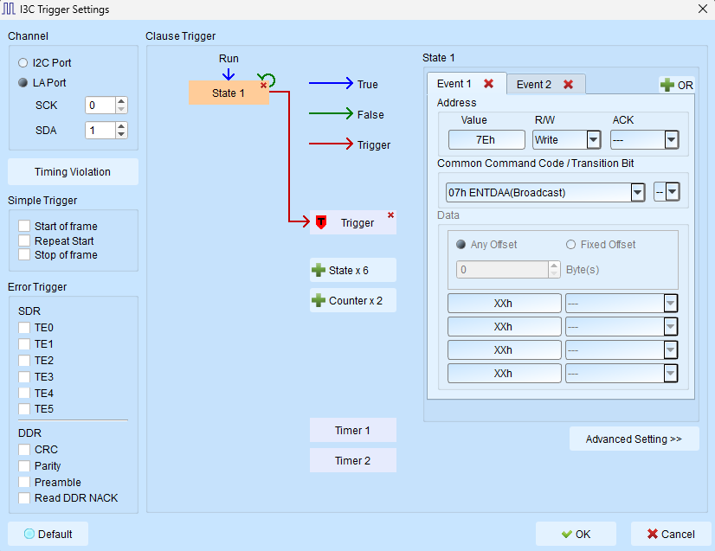Image resolution: width=715 pixels, height=551 pixels.
Task: Click the Timer 1 block
Action: point(352,430)
